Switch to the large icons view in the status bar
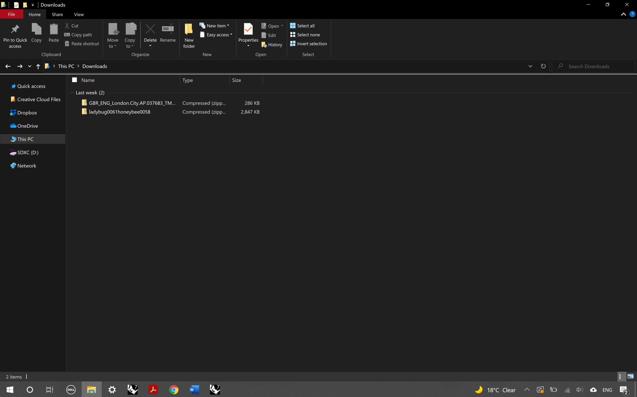This screenshot has width=637, height=397. [630, 376]
